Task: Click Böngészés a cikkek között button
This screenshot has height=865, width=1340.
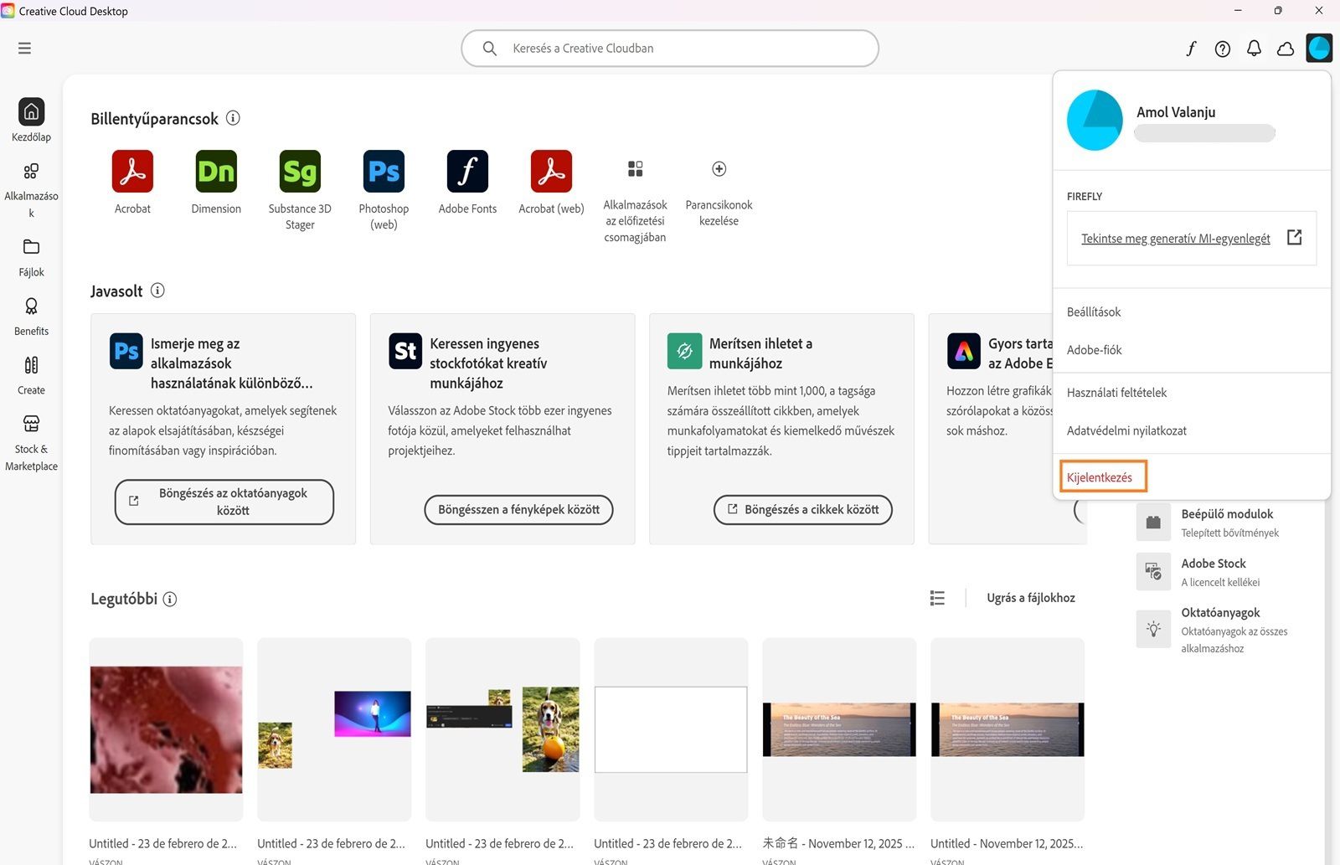Action: [x=803, y=509]
